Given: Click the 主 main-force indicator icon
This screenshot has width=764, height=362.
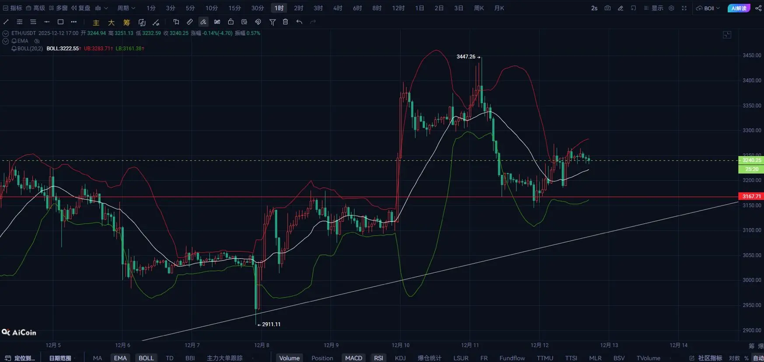Looking at the screenshot, I should pos(96,22).
